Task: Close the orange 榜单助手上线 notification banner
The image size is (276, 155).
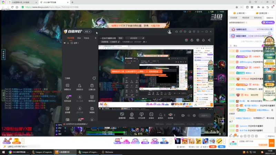Action: [160, 72]
